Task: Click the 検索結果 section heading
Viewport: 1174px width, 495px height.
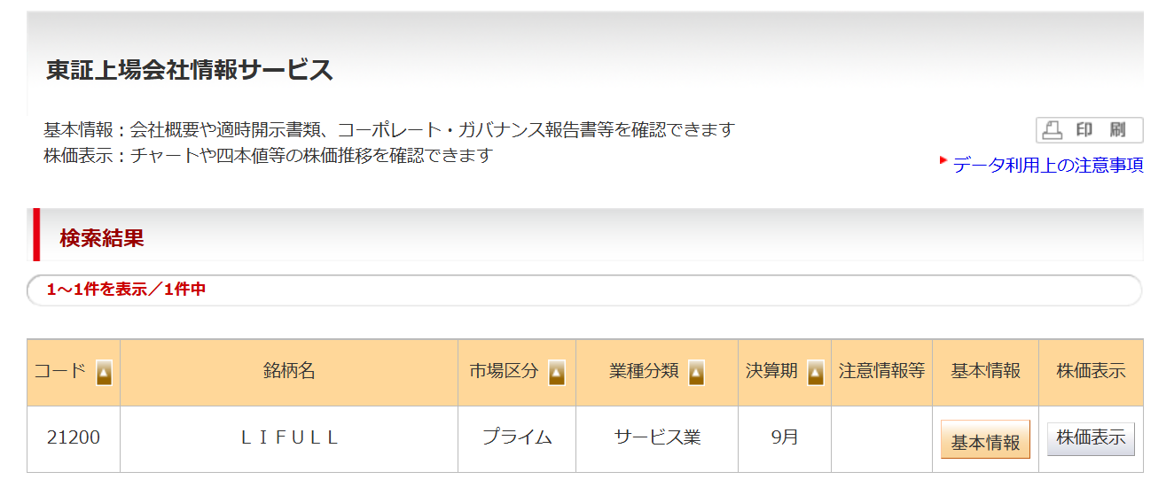Action: pyautogui.click(x=102, y=237)
